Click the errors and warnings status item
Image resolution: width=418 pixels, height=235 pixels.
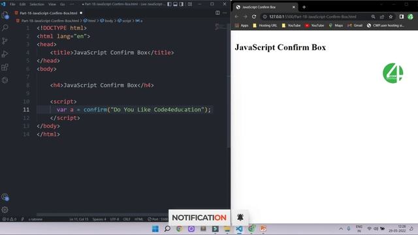[9, 219]
